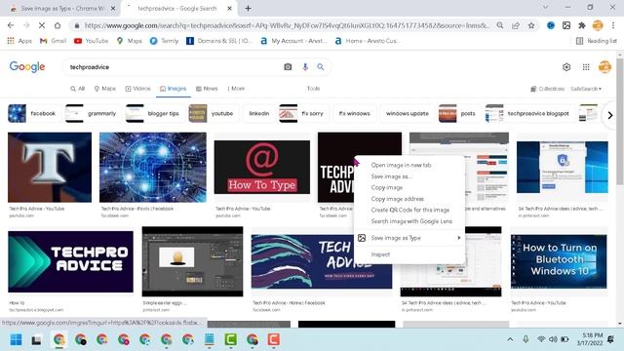
Task: Expand Save image as Type submenu
Action: [409, 238]
